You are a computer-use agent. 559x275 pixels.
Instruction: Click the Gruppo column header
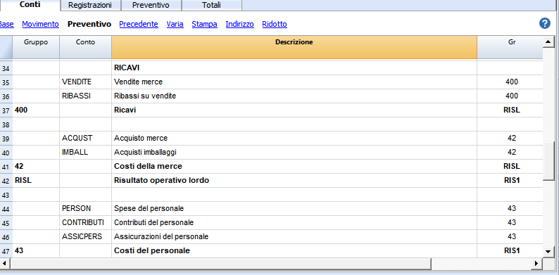click(x=36, y=47)
